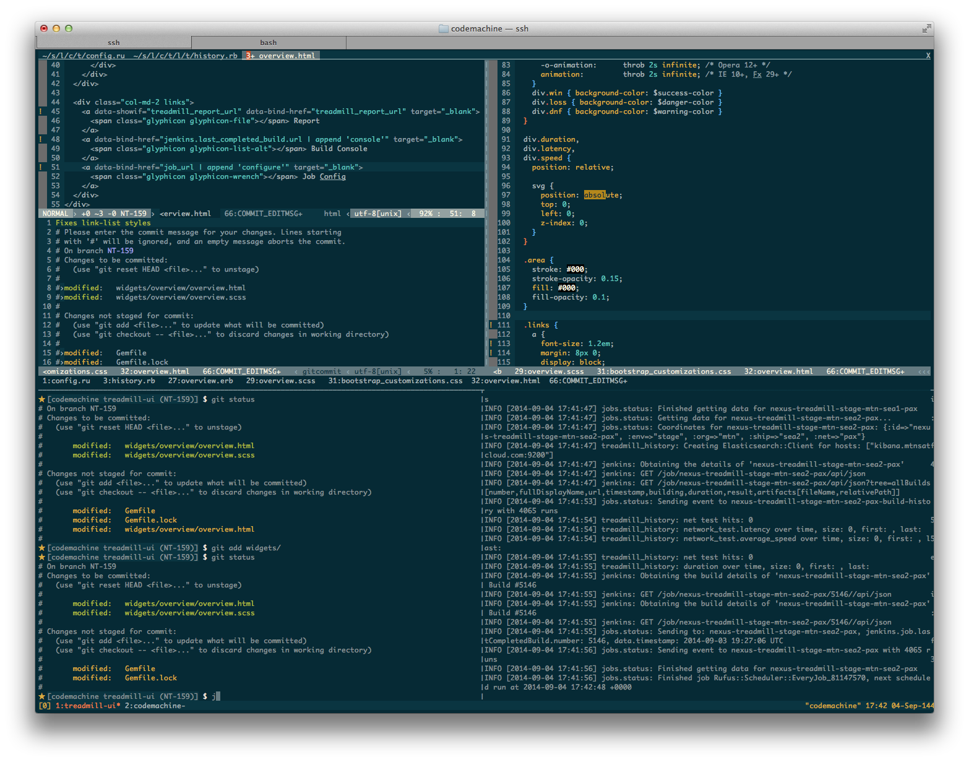Screen dimensions: 969x762
Task: Click the warning sign at line 111
Action: point(491,325)
